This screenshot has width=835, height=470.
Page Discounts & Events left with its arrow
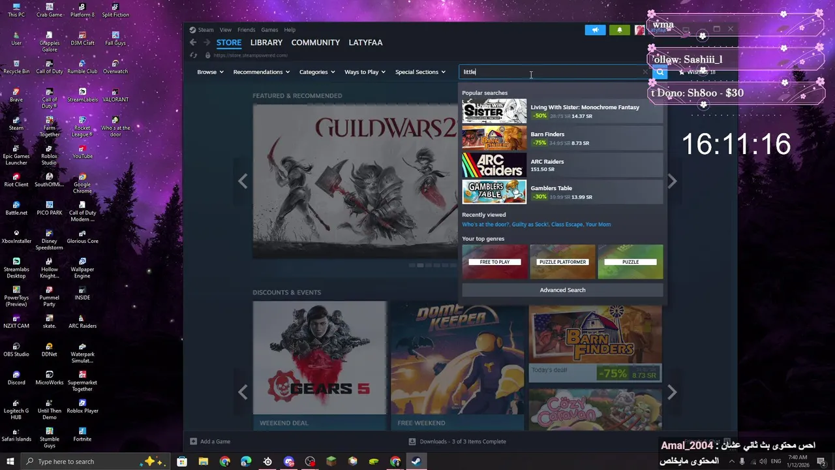point(243,392)
